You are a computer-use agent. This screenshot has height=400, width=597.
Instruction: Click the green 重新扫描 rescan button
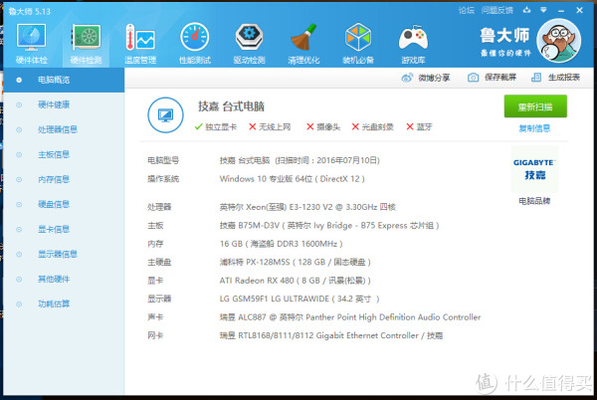click(x=535, y=106)
